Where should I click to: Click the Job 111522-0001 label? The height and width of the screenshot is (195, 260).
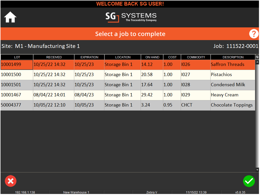click(236, 46)
